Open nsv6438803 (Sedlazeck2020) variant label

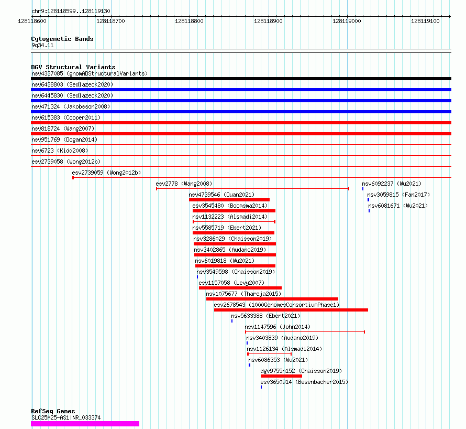(72, 84)
